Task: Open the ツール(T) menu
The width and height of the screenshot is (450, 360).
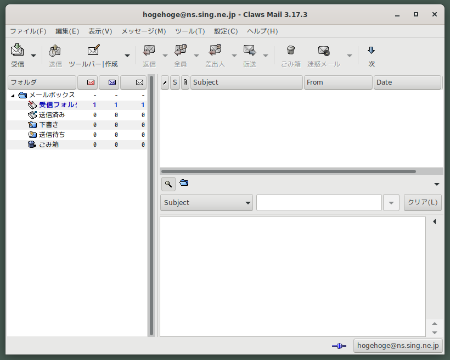Action: 190,31
